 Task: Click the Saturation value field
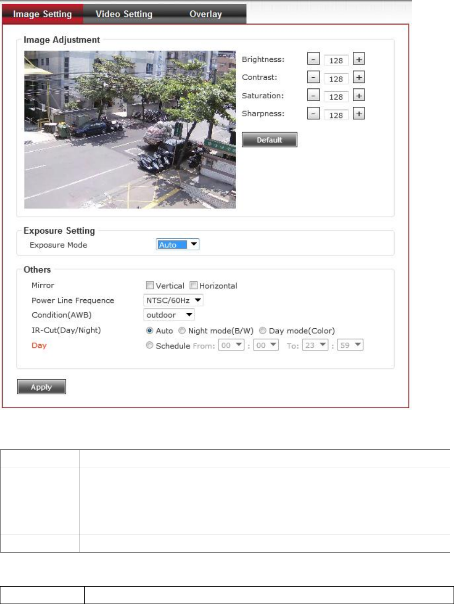(336, 96)
